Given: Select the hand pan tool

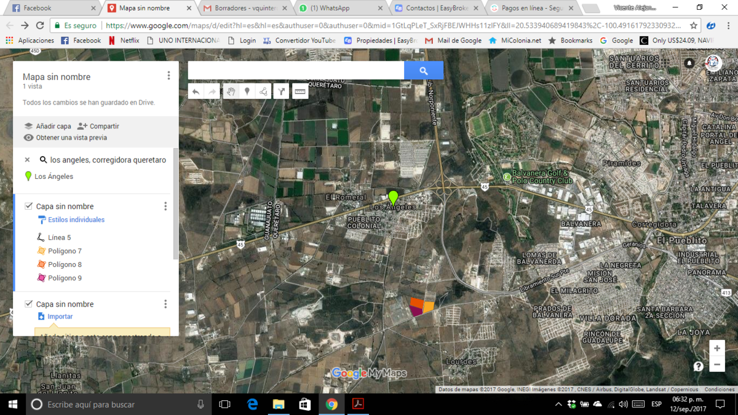Looking at the screenshot, I should [230, 92].
